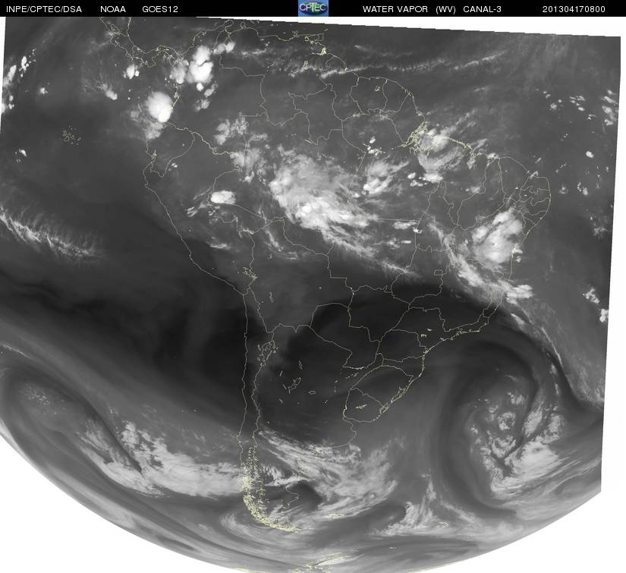This screenshot has height=573, width=626.
Task: Click the NOAA label in header
Action: click(x=113, y=9)
